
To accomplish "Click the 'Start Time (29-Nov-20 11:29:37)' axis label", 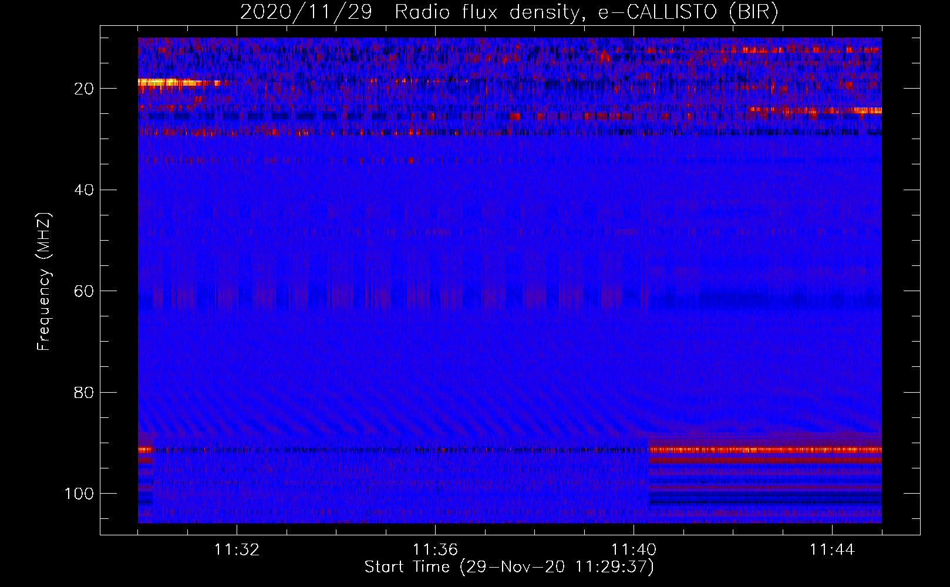I will pos(509,567).
